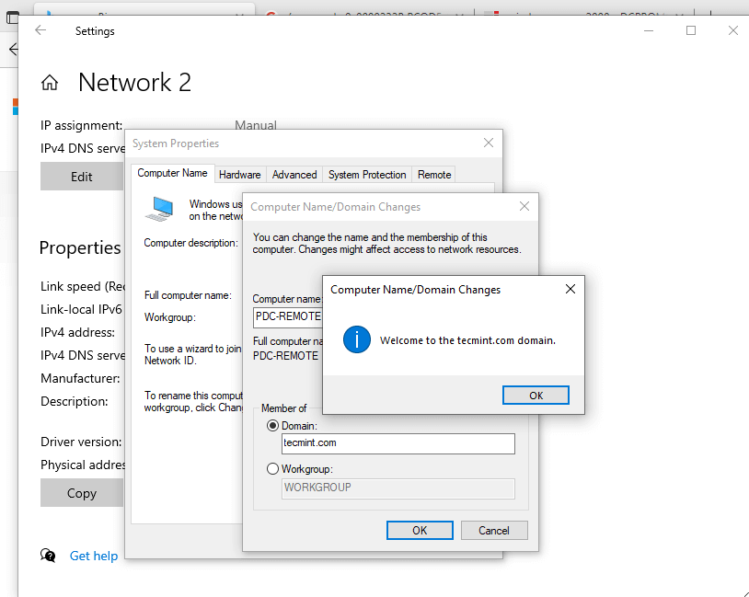Open the System Protection tab
Screen dimensions: 749x597
tap(367, 175)
